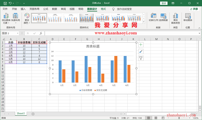Click the Chart Elements plus button

click(141, 45)
